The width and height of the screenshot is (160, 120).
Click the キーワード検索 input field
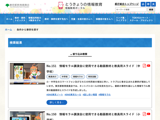coord(131,10)
